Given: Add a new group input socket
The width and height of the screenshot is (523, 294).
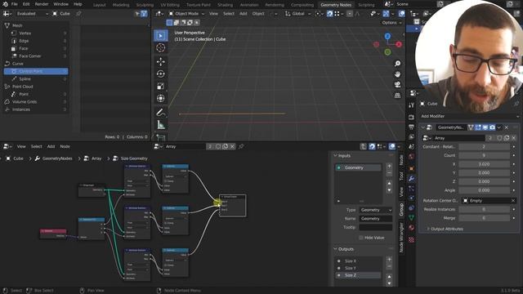Looking at the screenshot, I should 389,166.
